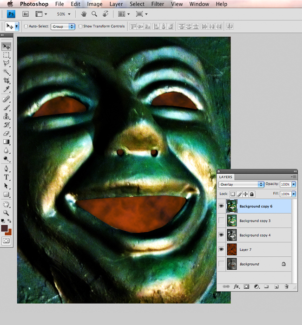Select the Dodge tool

tap(6, 159)
